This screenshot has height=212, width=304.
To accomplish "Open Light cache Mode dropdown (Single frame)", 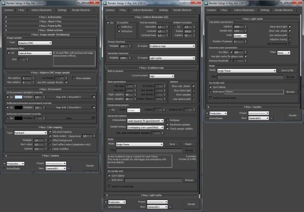I will click(246, 71).
